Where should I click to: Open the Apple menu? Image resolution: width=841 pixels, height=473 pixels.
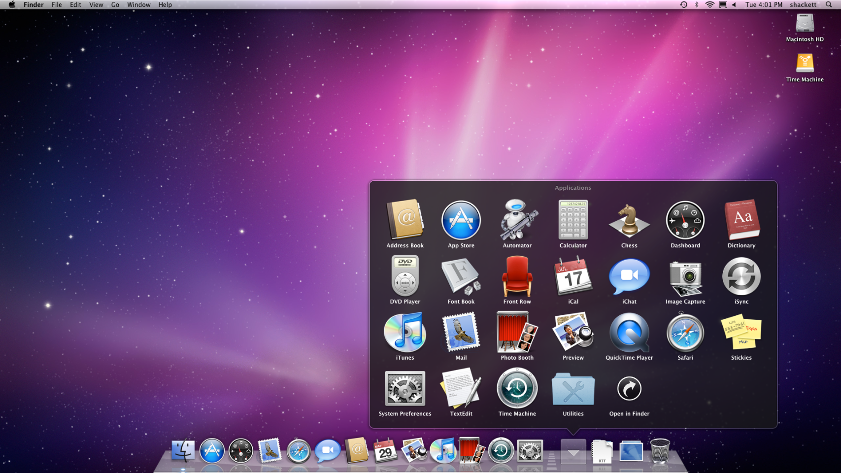[11, 4]
